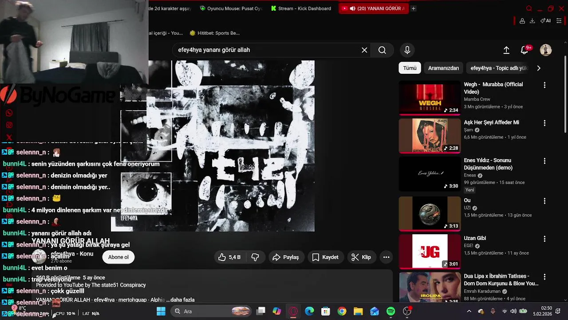This screenshot has width=568, height=320.
Task: Open the browser downloads icon
Action: coord(532,21)
